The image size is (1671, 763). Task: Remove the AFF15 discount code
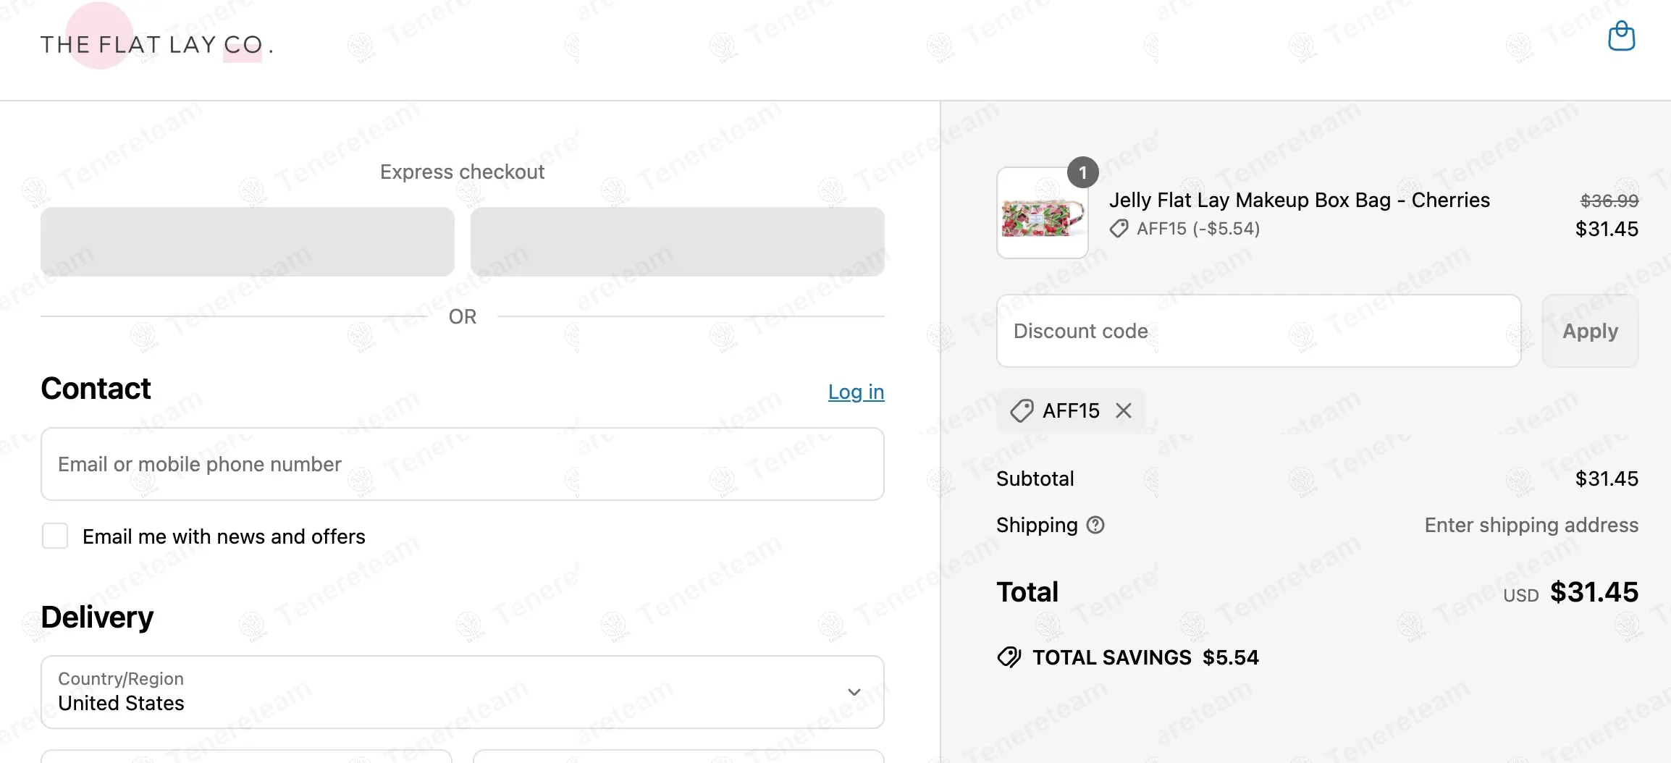[1124, 410]
